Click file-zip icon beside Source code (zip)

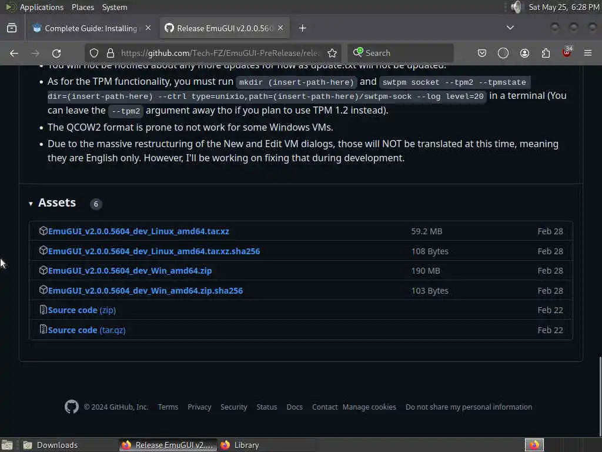[x=44, y=310]
